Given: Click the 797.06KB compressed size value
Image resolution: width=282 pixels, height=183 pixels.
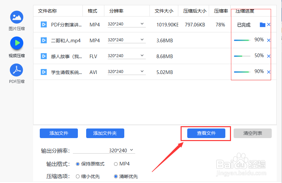Looking at the screenshot, I should (195, 25).
